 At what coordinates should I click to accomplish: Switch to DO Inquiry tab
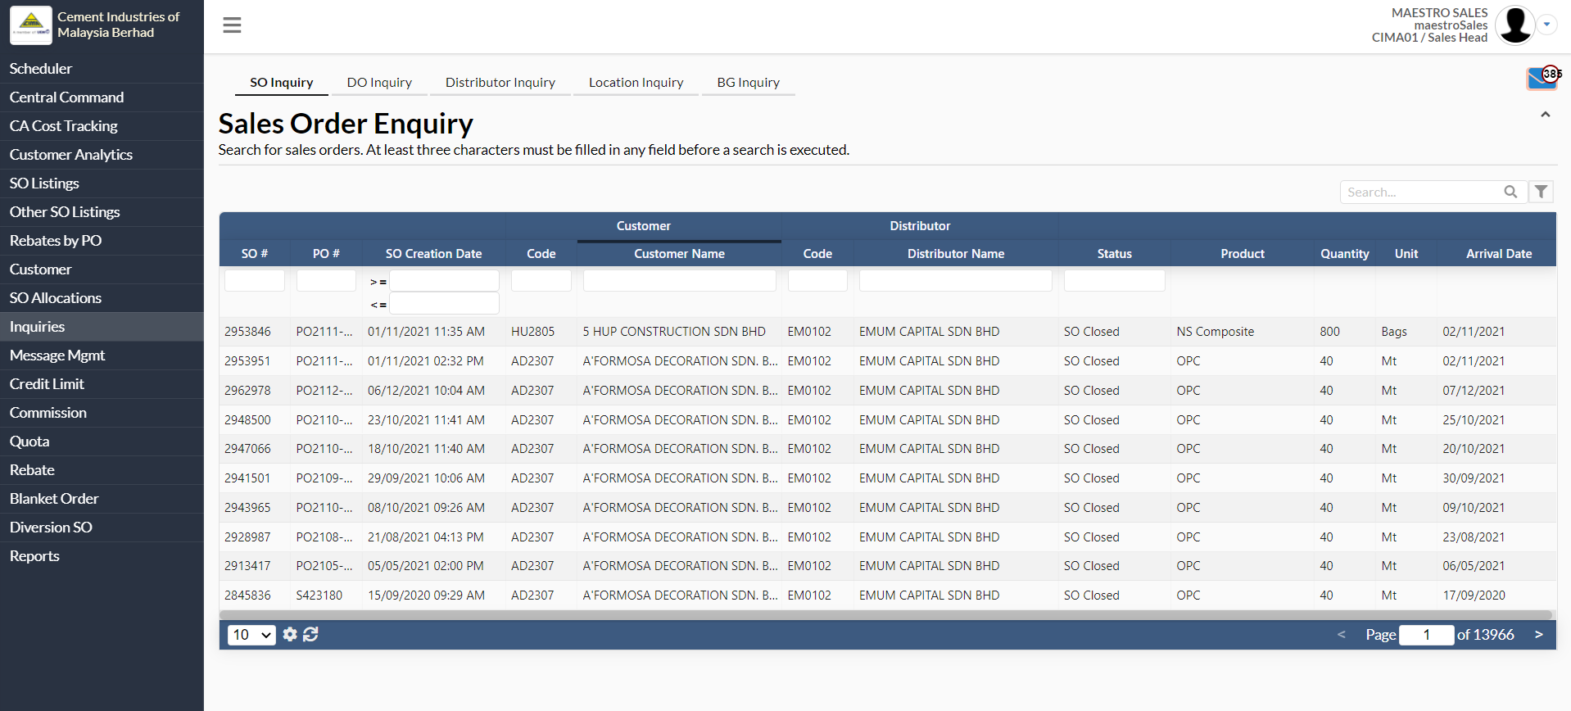379,82
